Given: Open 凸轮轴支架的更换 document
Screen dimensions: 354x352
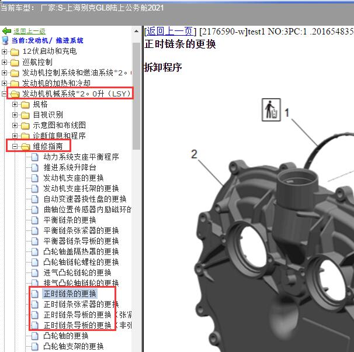Looking at the screenshot, I should pyautogui.click(x=74, y=346).
